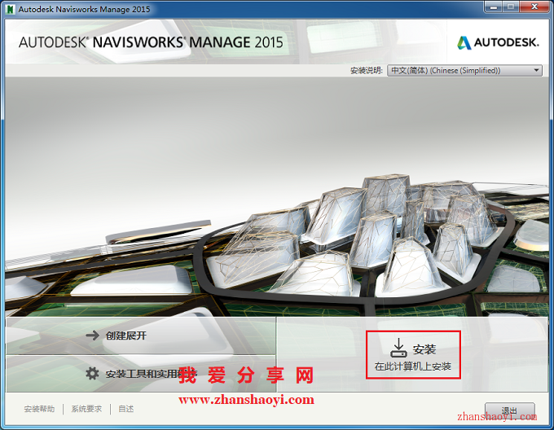Click the Navisworks Manage 2015 heading
Viewport: 554px width, 430px height.
(151, 42)
